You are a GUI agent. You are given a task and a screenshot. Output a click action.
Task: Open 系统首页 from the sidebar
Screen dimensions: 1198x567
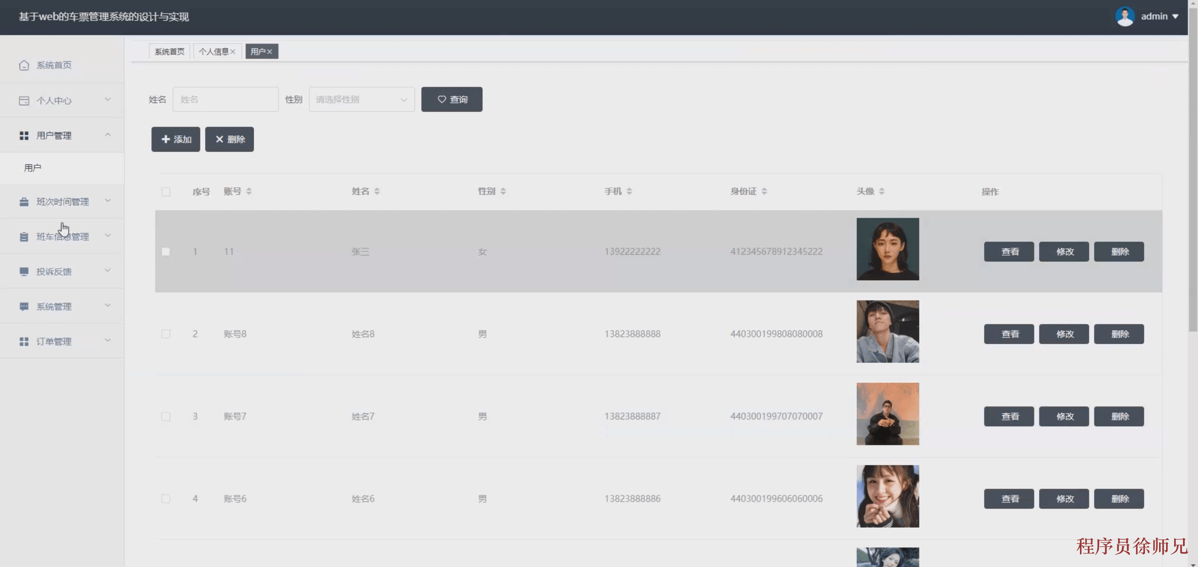click(x=54, y=65)
